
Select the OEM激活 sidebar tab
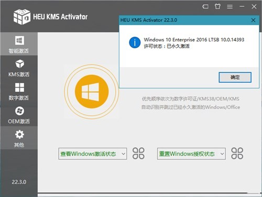pos(19,115)
